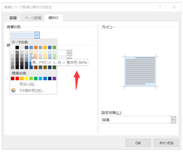
Task: Select green in the top theme colors row
Action: pyautogui.click(x=54, y=47)
